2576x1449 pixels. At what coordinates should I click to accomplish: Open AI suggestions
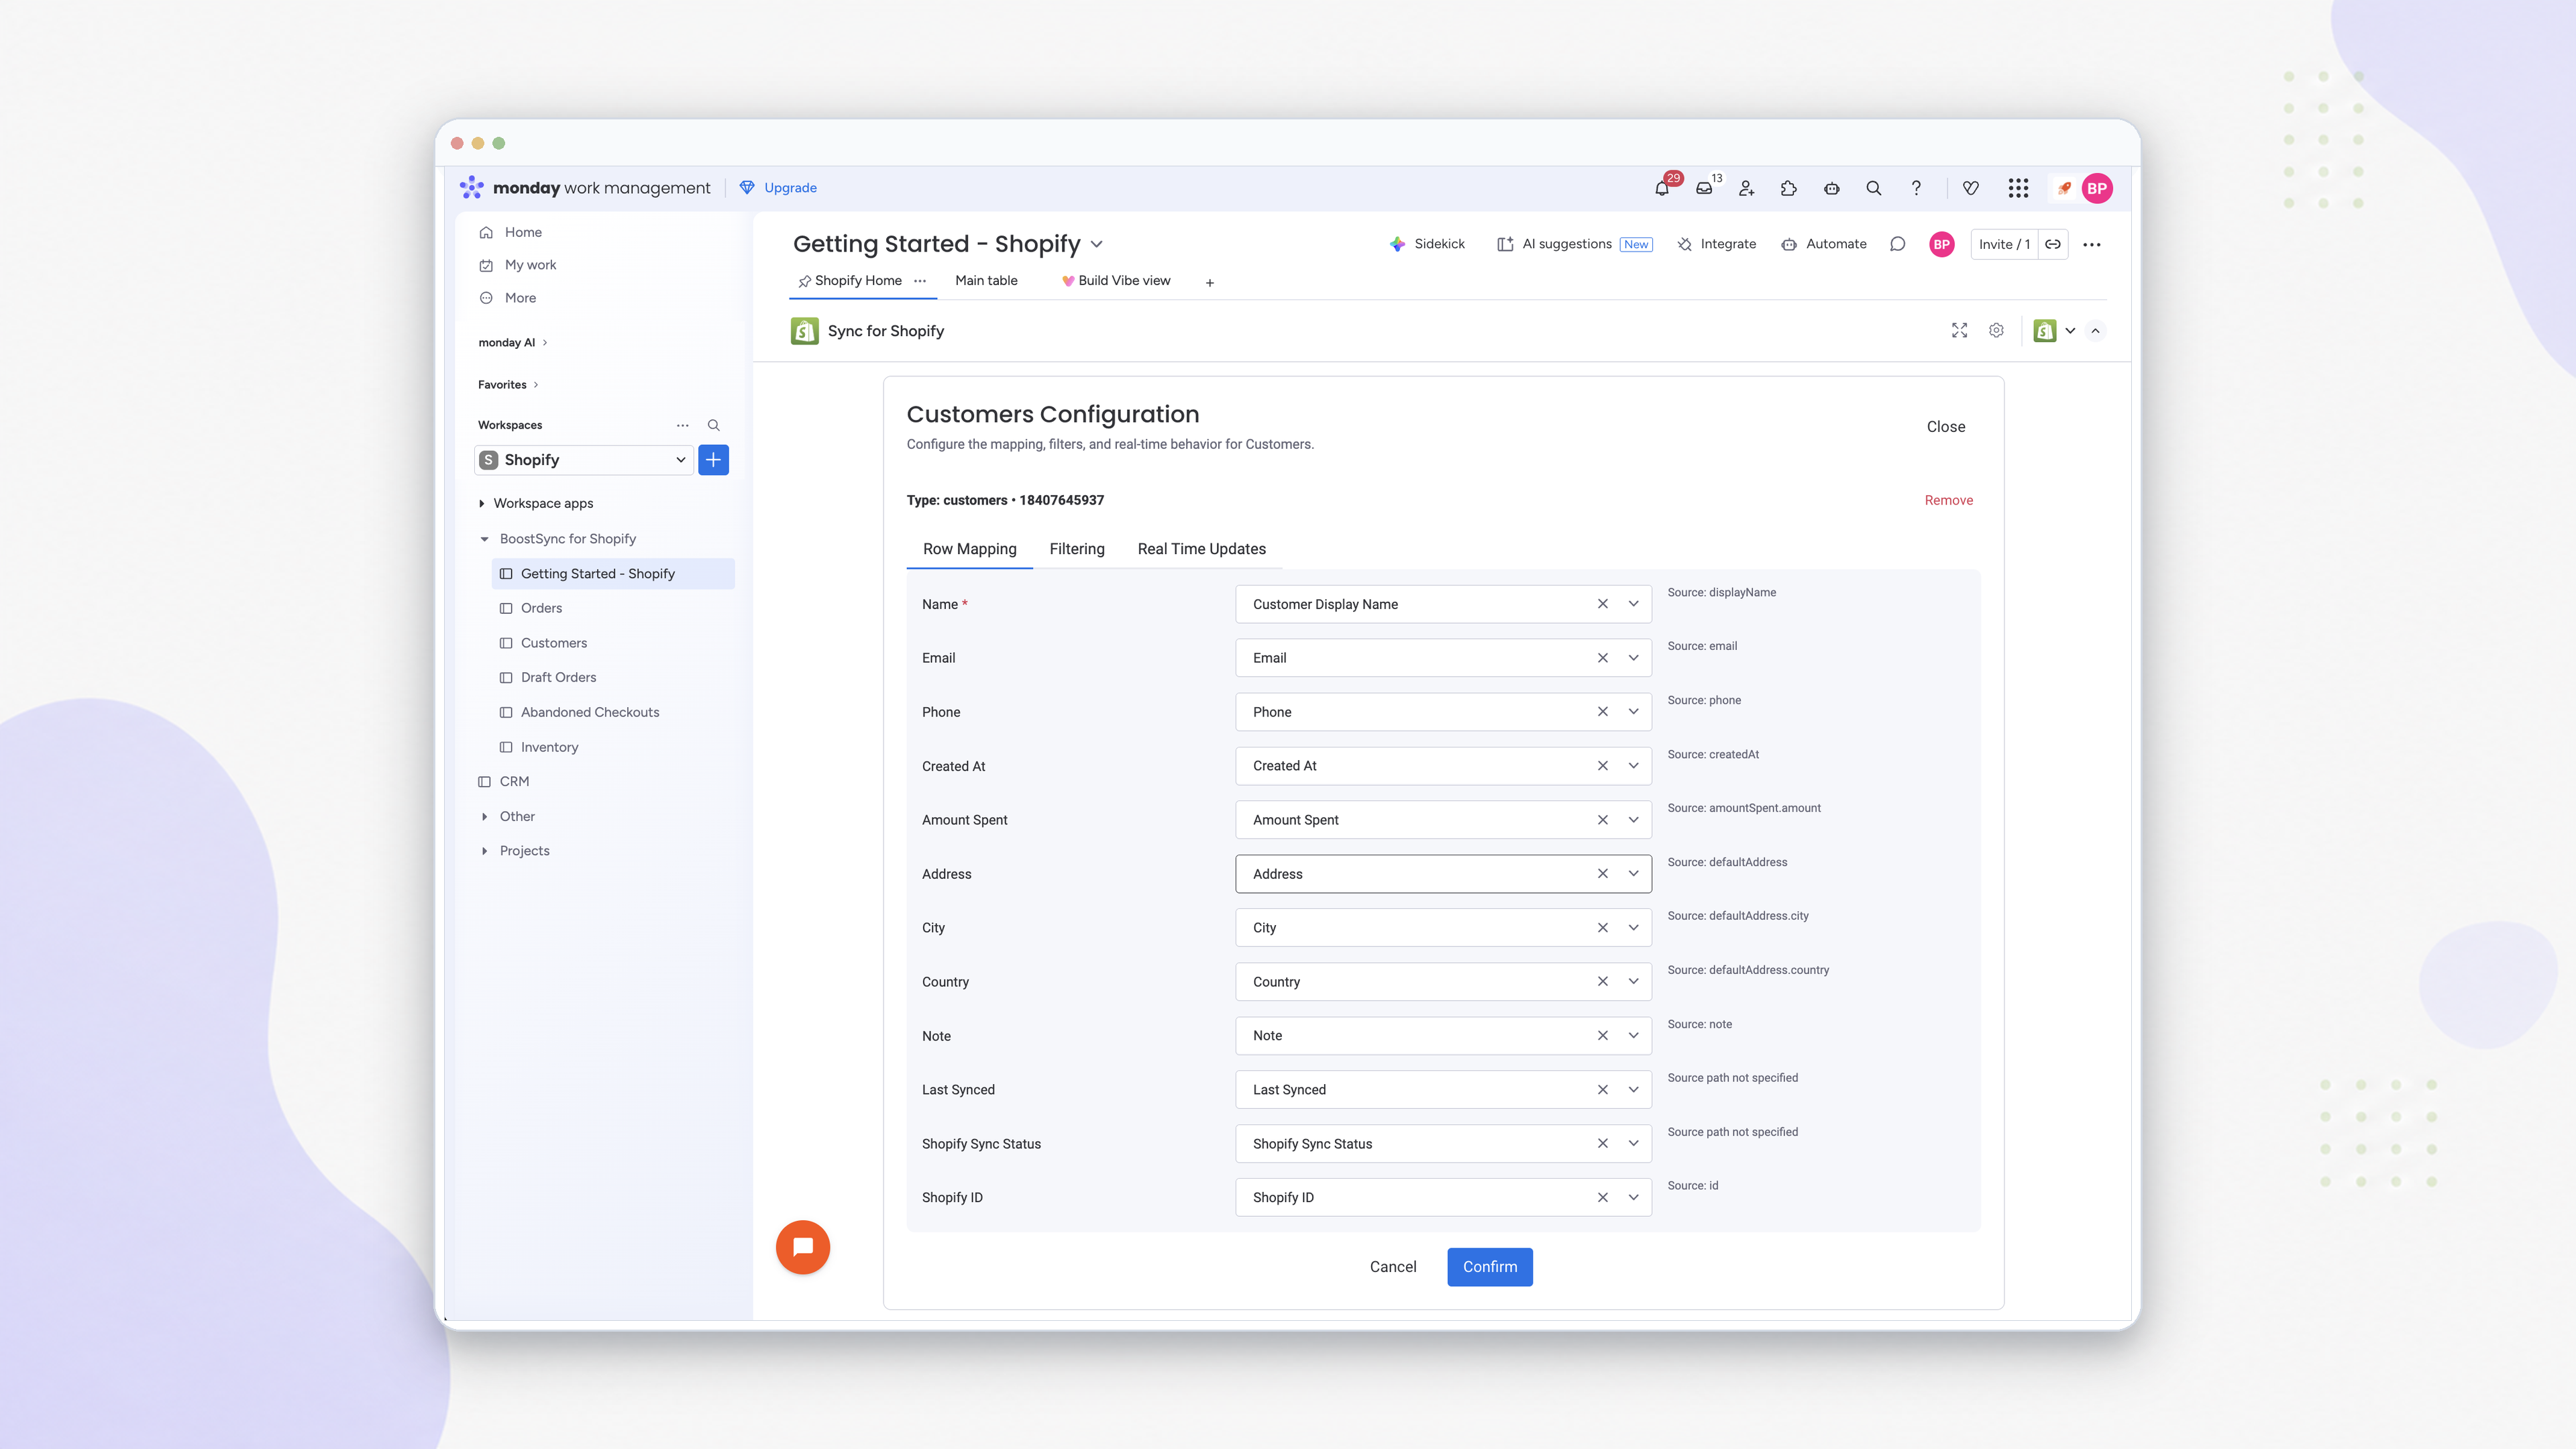point(1575,244)
